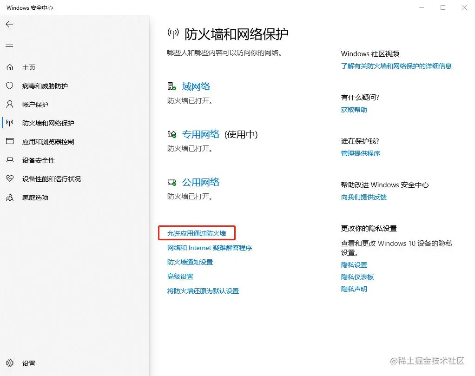475x376 pixels.
Task: Open 主页 in the sidebar
Action: 29,67
